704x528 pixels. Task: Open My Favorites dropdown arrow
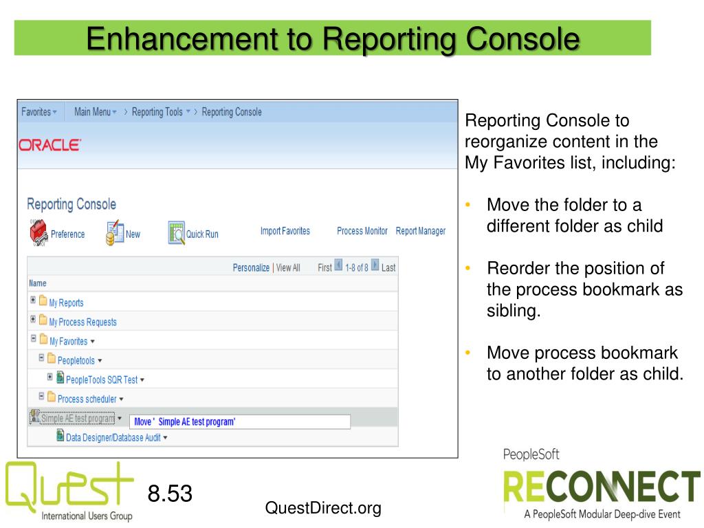point(93,342)
